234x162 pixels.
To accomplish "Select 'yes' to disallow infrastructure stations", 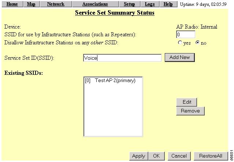I will point(180,43).
